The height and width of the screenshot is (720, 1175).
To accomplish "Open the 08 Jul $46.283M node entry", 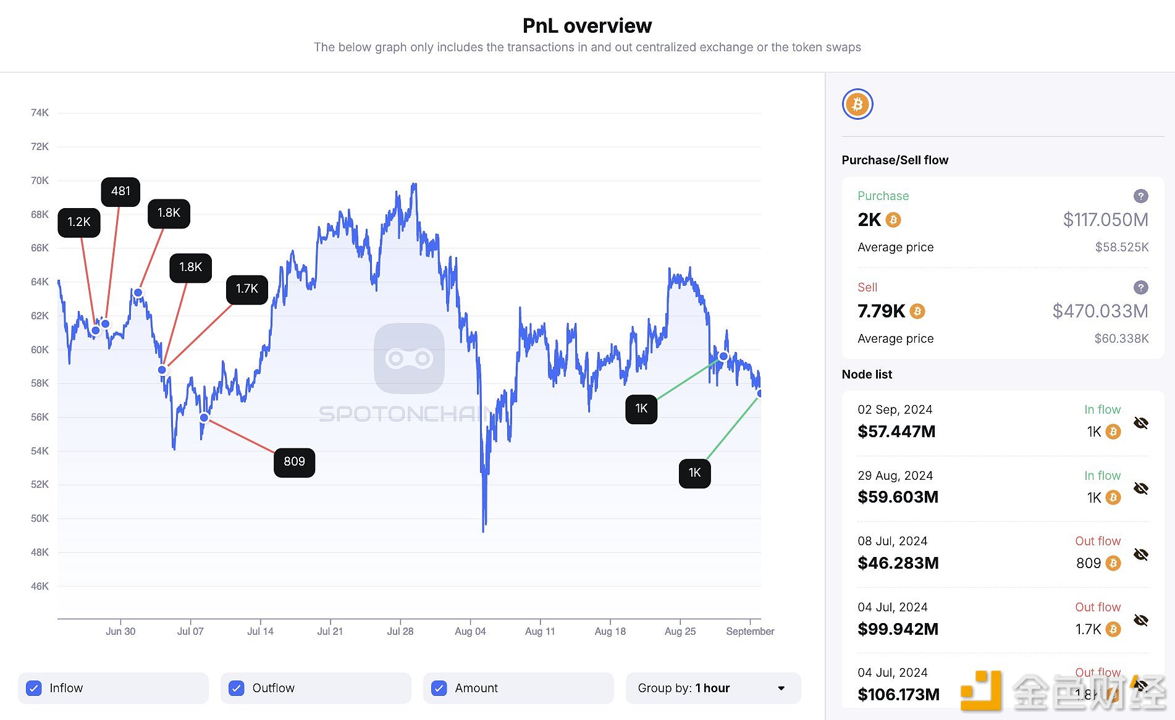I will point(898,563).
